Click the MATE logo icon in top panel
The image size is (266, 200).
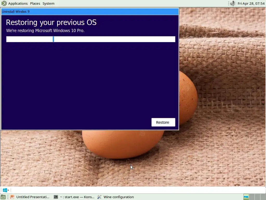tap(4, 3)
